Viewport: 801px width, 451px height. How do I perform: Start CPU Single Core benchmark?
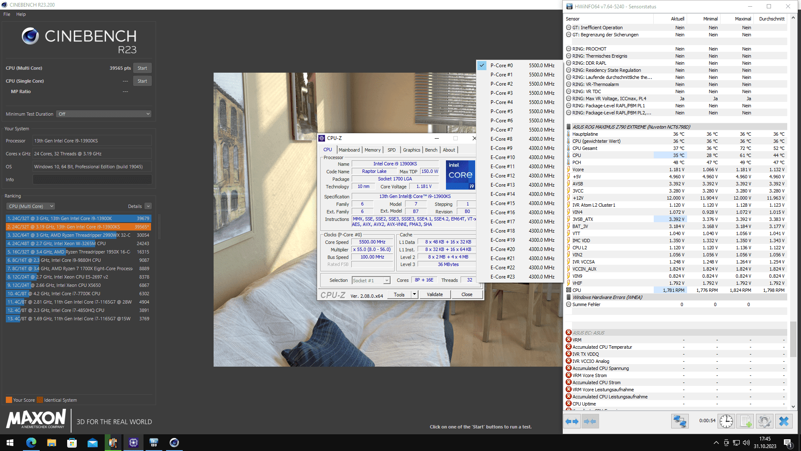(142, 81)
